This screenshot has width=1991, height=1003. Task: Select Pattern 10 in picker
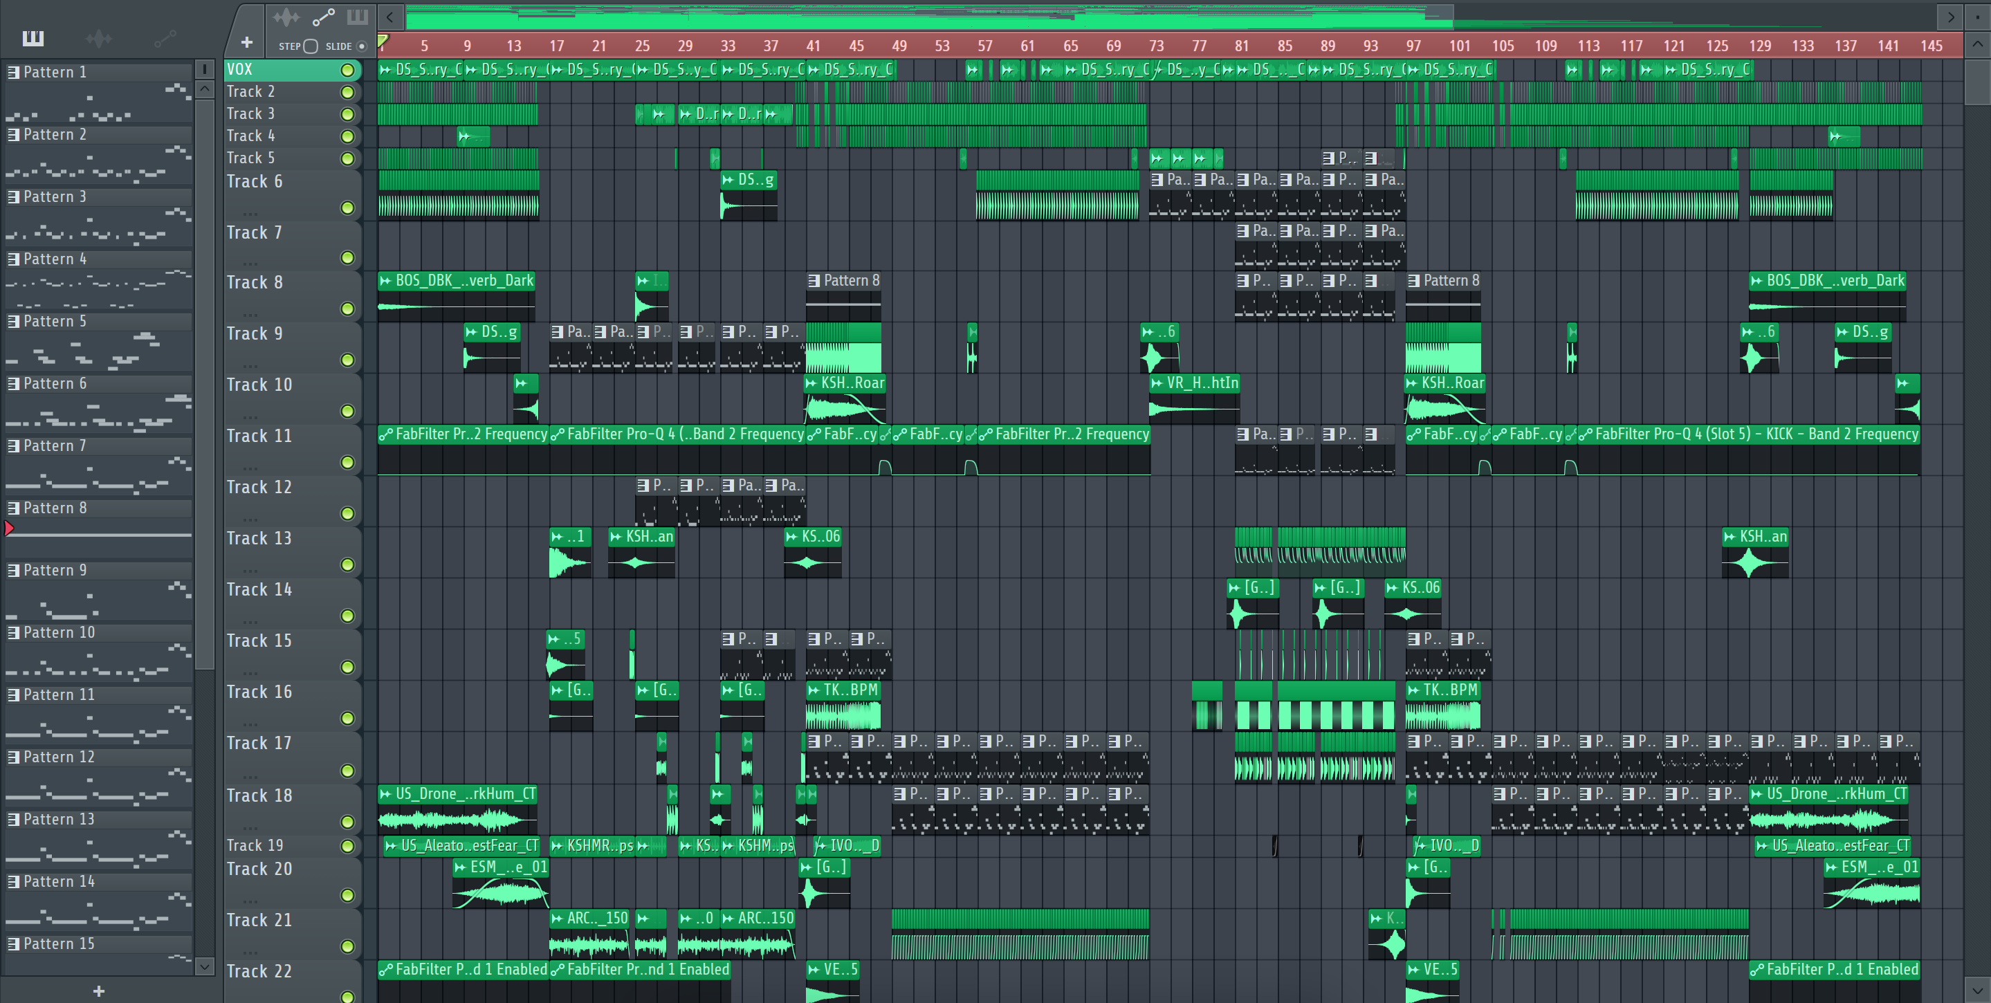point(98,632)
